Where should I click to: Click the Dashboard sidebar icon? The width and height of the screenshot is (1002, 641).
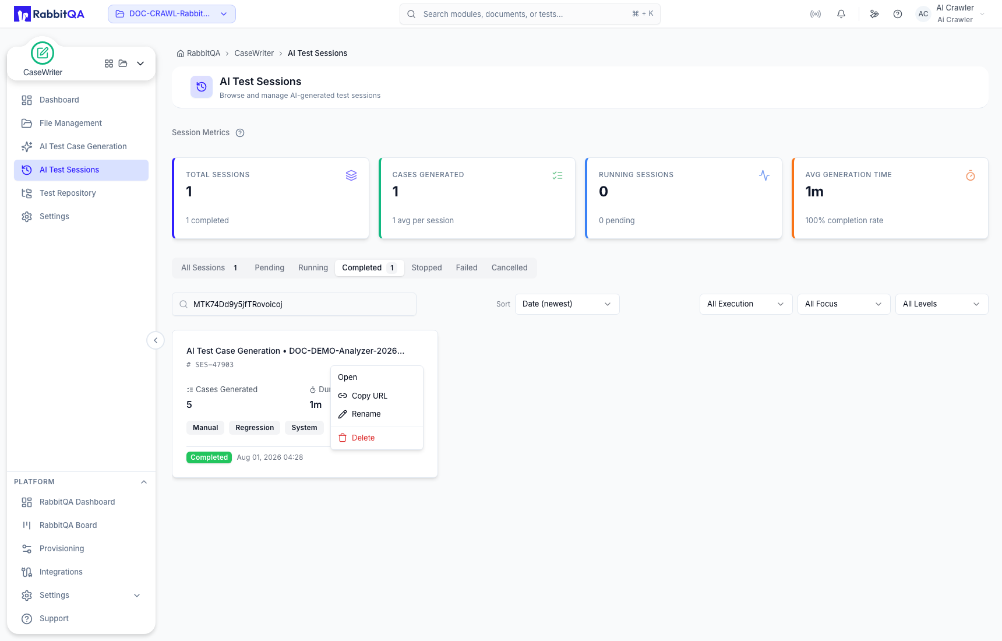(27, 100)
